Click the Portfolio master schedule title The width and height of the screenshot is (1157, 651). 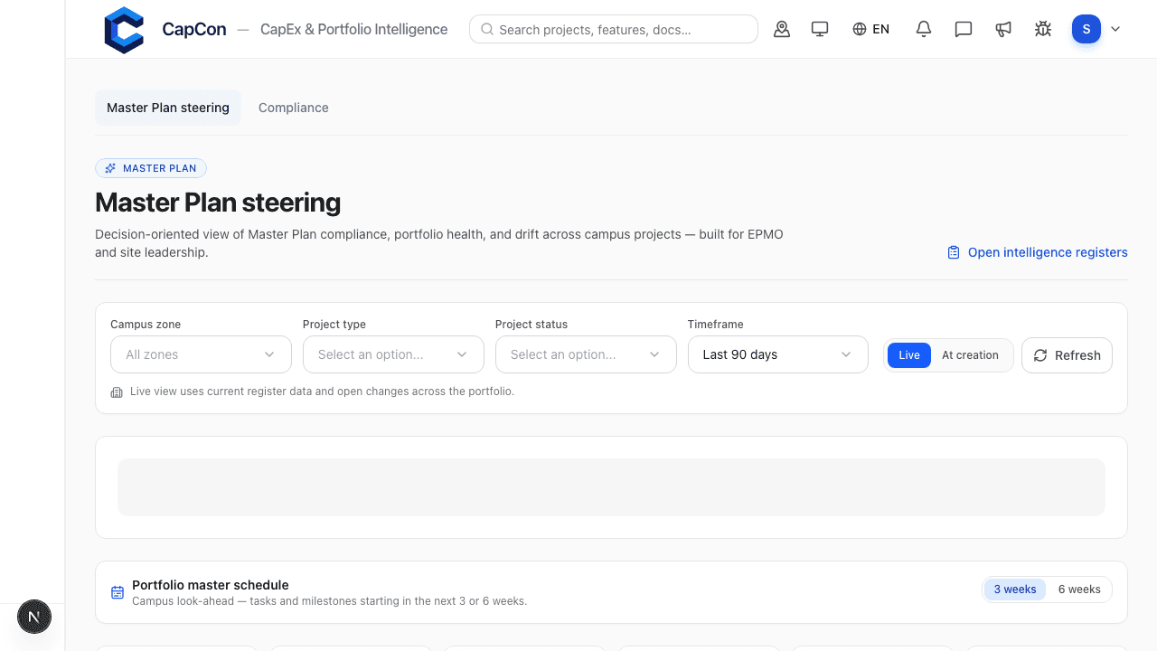[211, 585]
